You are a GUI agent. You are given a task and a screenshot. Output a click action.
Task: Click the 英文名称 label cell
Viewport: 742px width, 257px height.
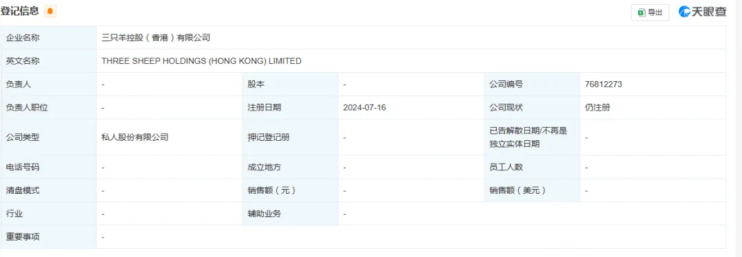[x=49, y=61]
